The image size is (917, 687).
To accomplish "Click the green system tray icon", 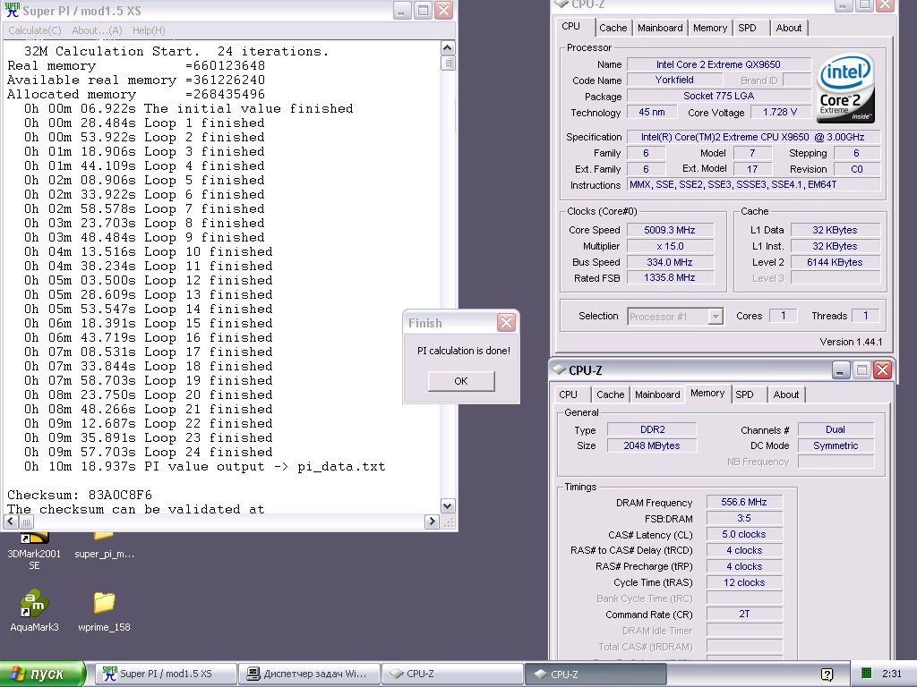I will coord(867,674).
